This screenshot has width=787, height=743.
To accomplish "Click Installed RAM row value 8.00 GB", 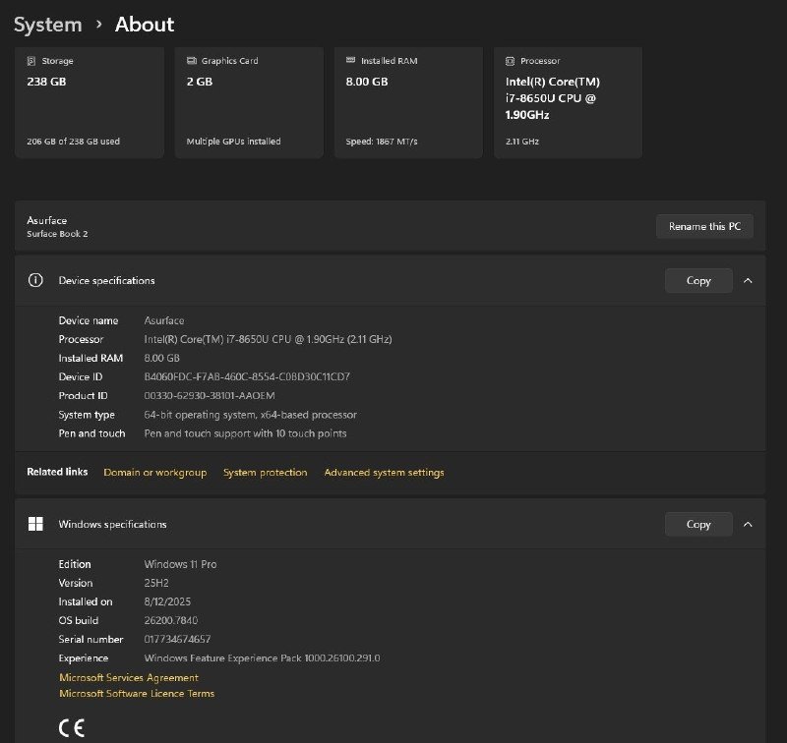I will (x=161, y=358).
